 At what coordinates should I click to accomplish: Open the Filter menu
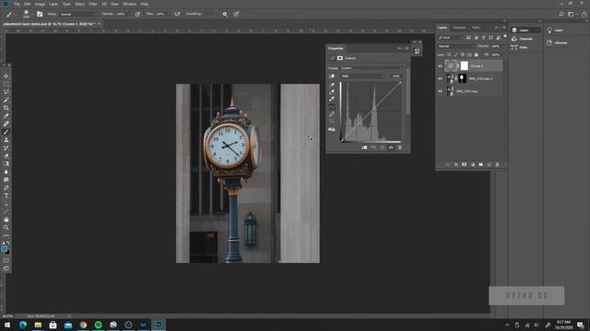click(93, 4)
